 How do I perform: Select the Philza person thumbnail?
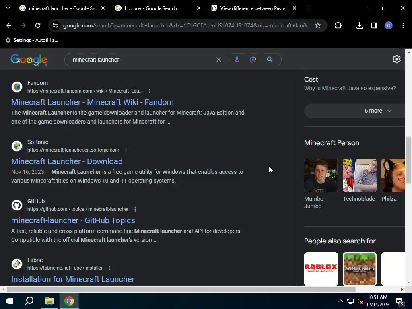tap(393, 175)
